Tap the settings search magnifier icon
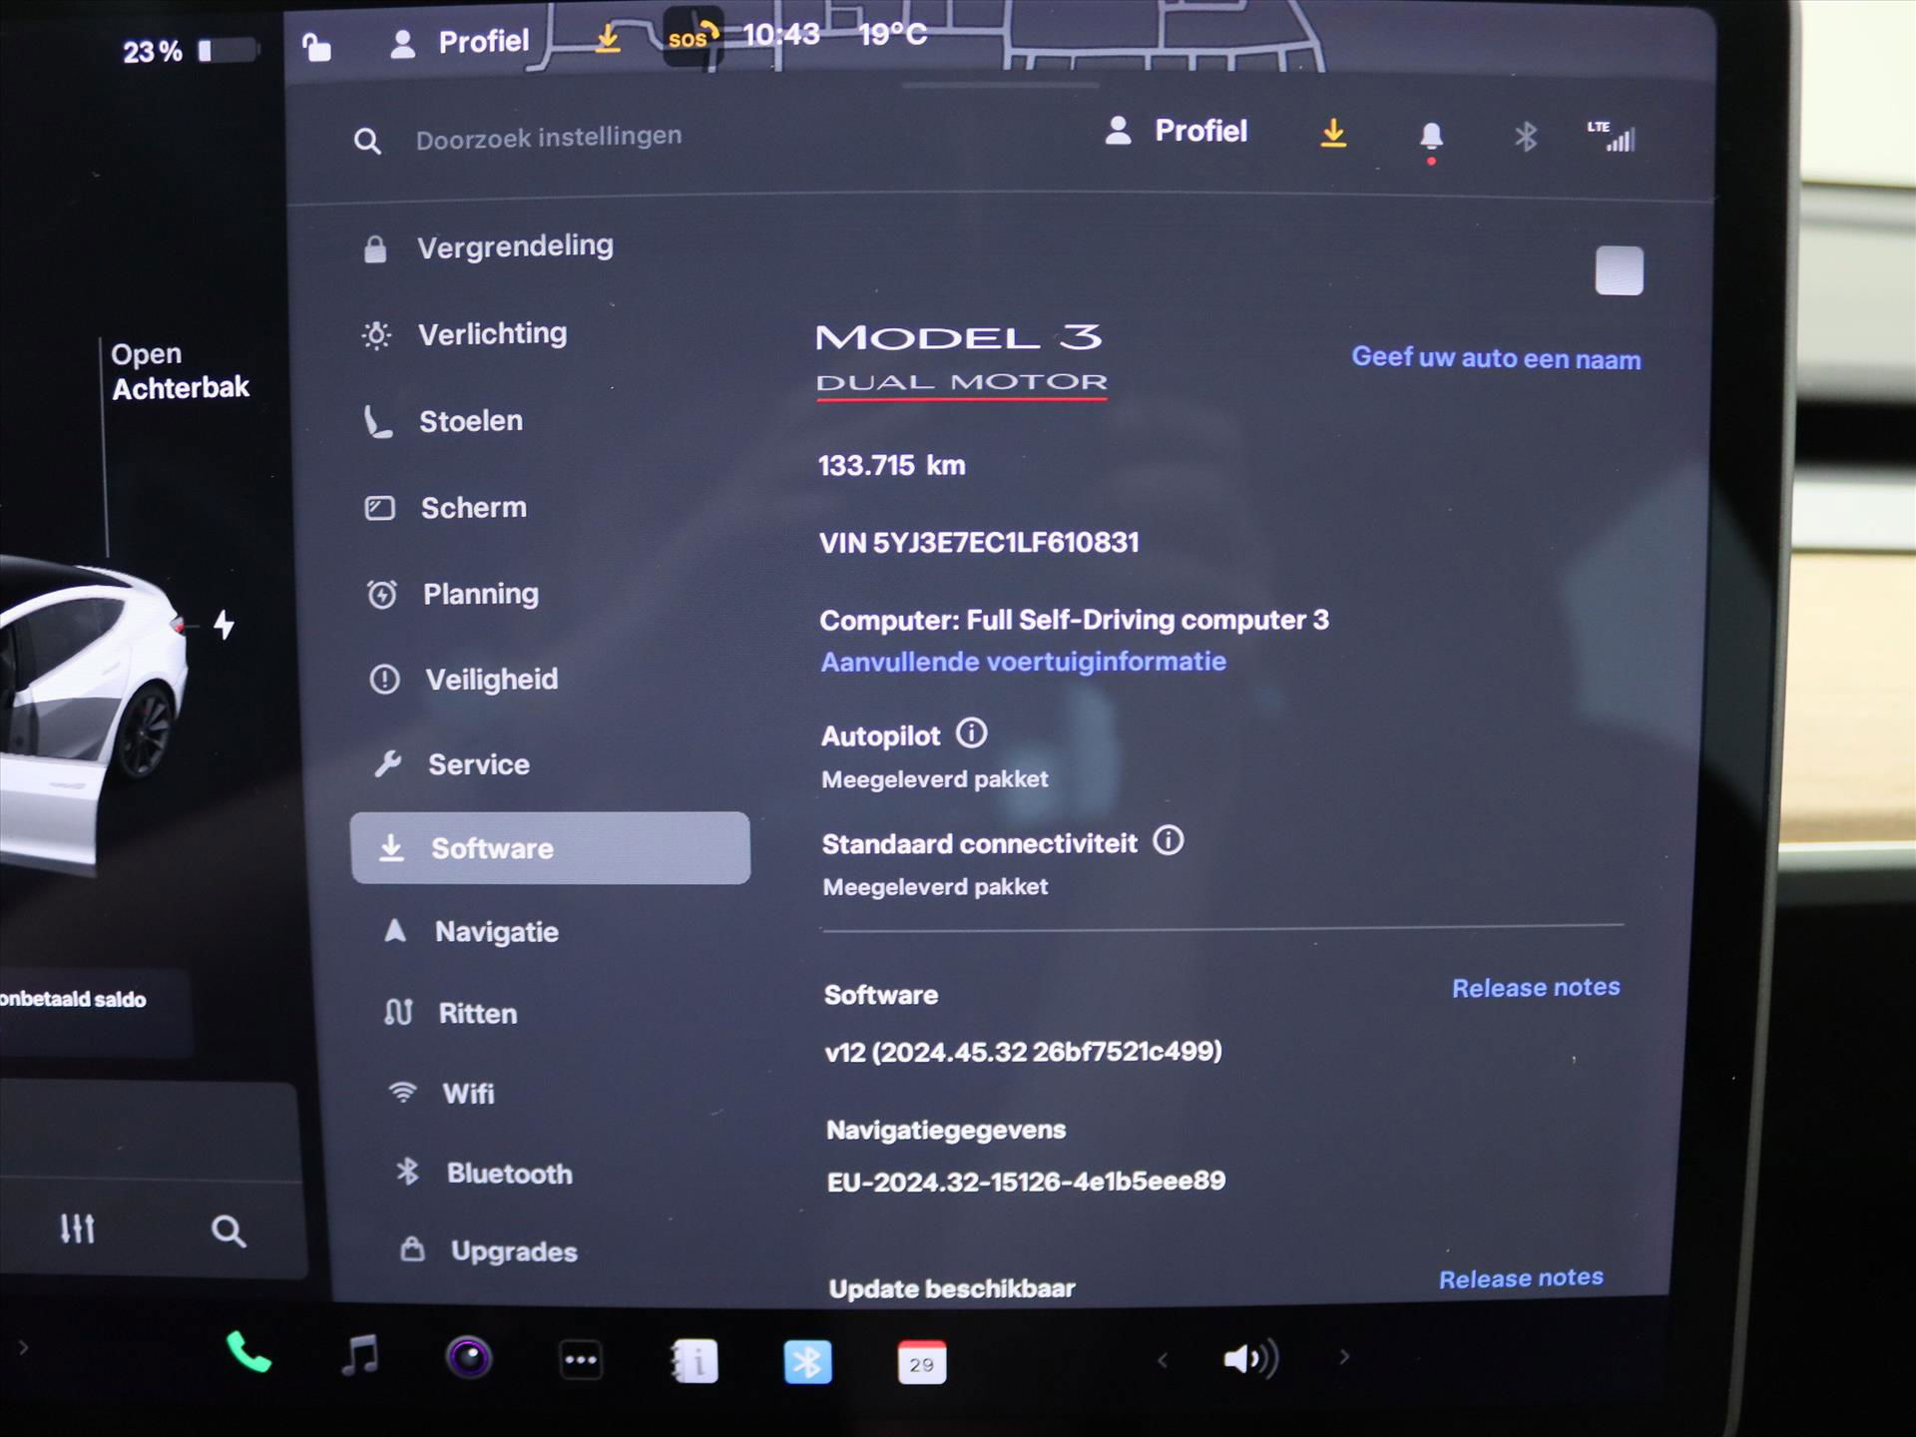This screenshot has width=1916, height=1437. point(367,141)
